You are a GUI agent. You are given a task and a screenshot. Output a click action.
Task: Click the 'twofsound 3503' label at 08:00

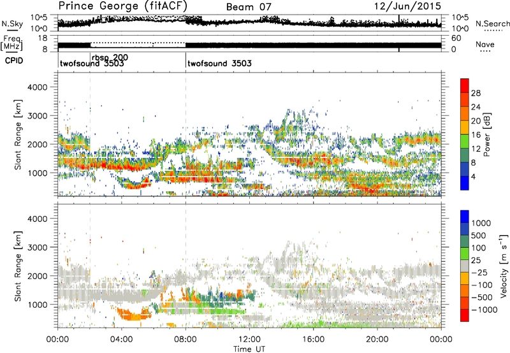point(219,63)
